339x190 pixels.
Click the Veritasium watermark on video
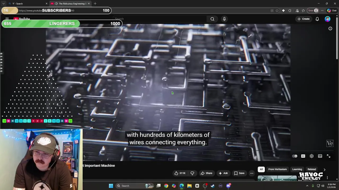pos(330,144)
